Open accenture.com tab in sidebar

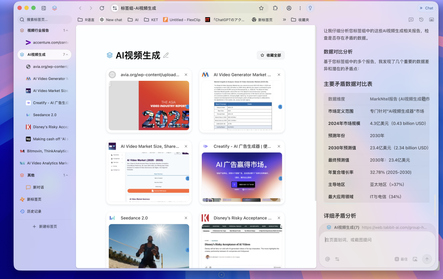[x=47, y=42]
